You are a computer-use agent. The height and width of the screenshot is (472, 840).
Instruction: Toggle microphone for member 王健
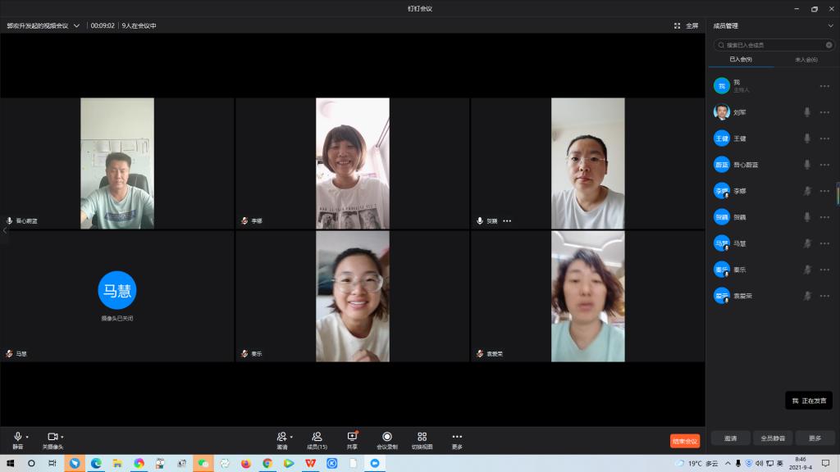coord(807,138)
